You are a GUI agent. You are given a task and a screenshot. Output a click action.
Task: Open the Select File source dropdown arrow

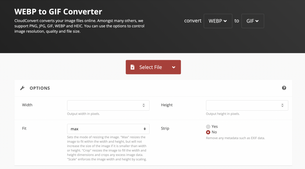click(174, 67)
